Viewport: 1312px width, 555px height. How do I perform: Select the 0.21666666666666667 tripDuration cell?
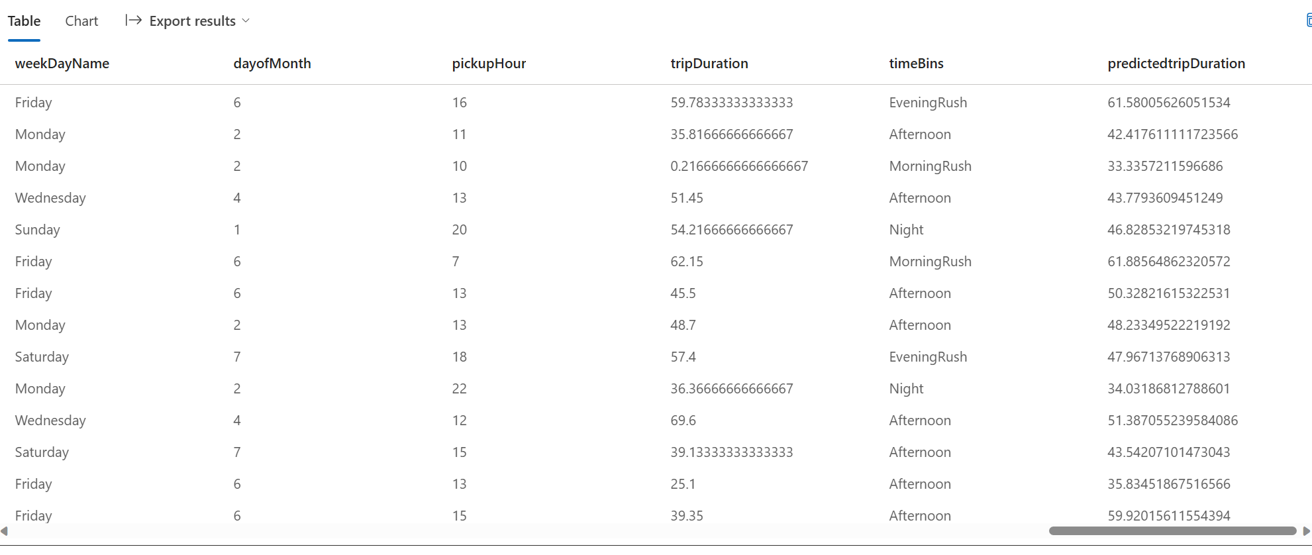[x=739, y=166]
